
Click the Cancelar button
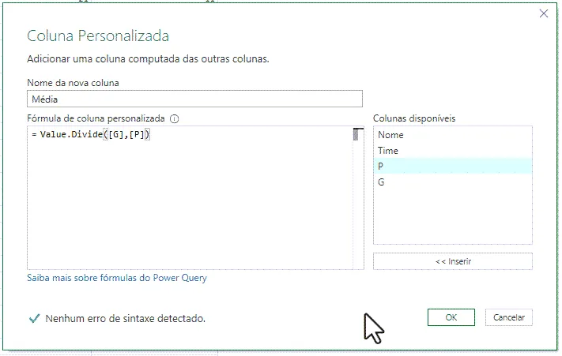[508, 317]
